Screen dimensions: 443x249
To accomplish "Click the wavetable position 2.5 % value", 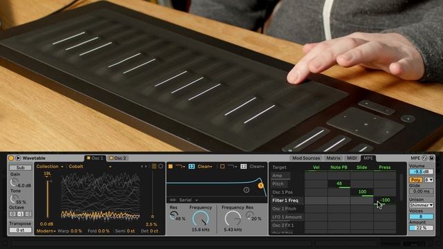I will click(x=152, y=224).
